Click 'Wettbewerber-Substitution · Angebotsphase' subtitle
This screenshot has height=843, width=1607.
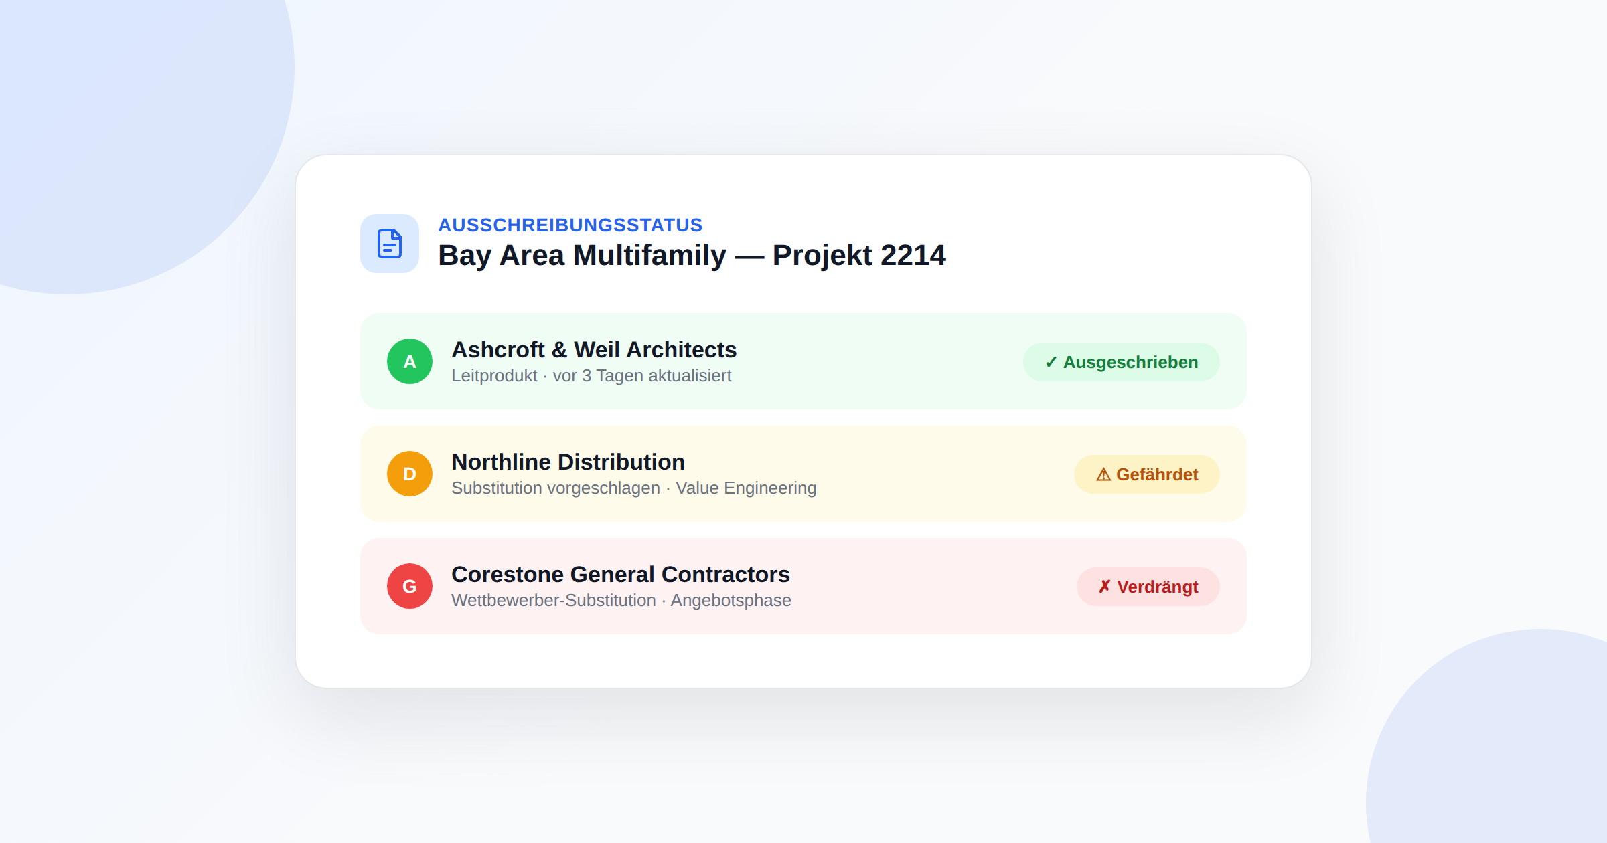[621, 601]
